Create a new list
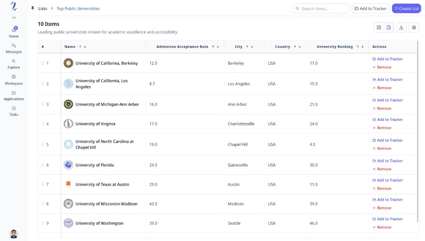This screenshot has height=241, width=425. tap(406, 8)
